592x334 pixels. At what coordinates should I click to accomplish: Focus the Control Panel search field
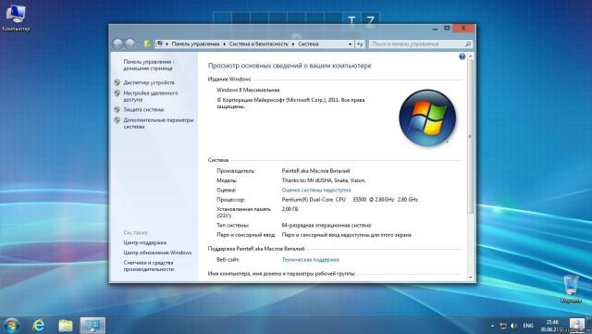pyautogui.click(x=420, y=44)
